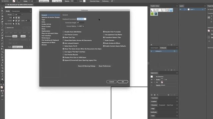
Task: Toggle Use Precise Cursors checkbox
Action: coord(63,34)
